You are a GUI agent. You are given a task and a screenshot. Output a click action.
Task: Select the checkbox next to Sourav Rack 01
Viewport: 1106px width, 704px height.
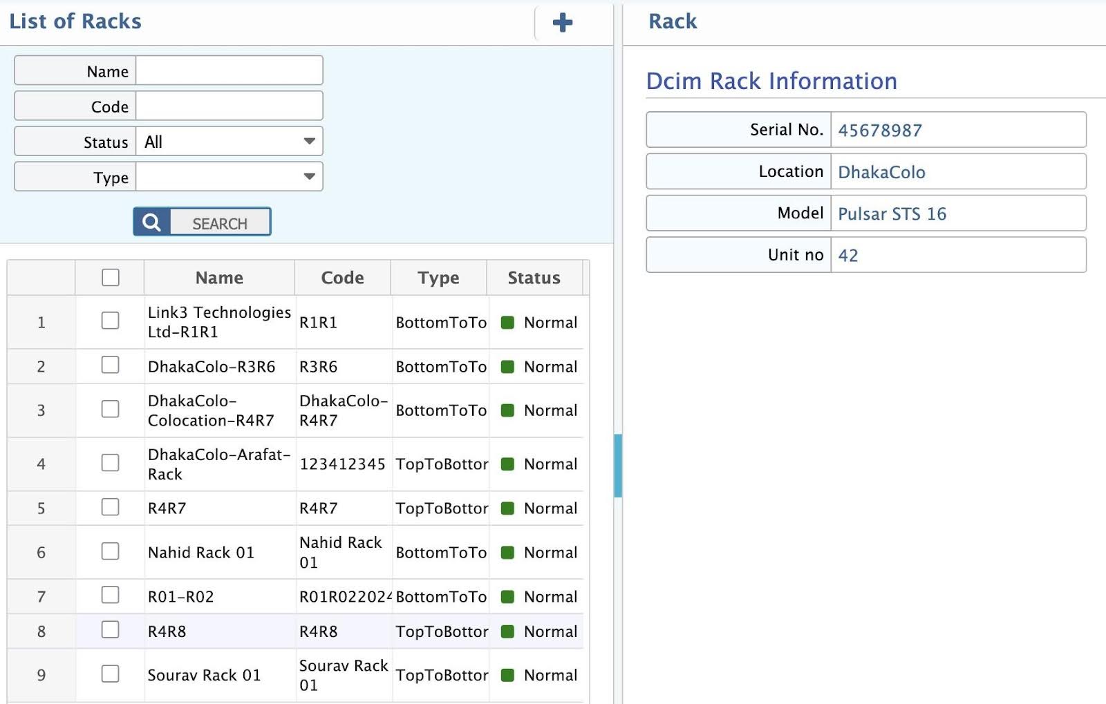tap(110, 674)
